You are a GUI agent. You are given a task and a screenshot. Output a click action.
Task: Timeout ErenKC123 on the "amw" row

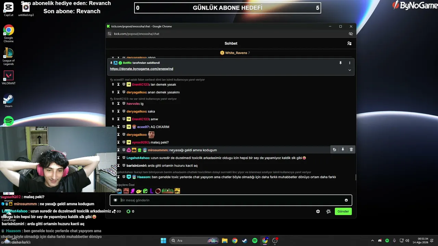coord(118,119)
